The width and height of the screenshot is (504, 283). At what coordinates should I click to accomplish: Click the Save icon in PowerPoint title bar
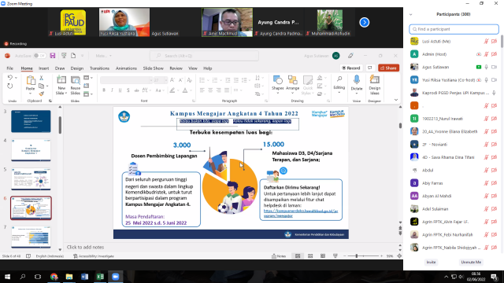[53, 56]
